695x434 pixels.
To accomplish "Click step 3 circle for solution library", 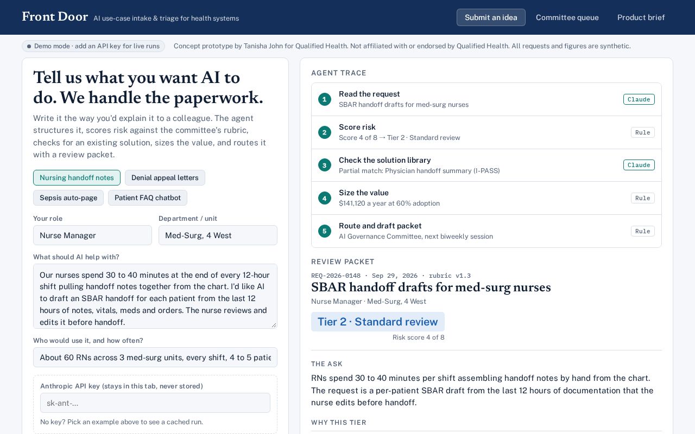I will (x=325, y=165).
